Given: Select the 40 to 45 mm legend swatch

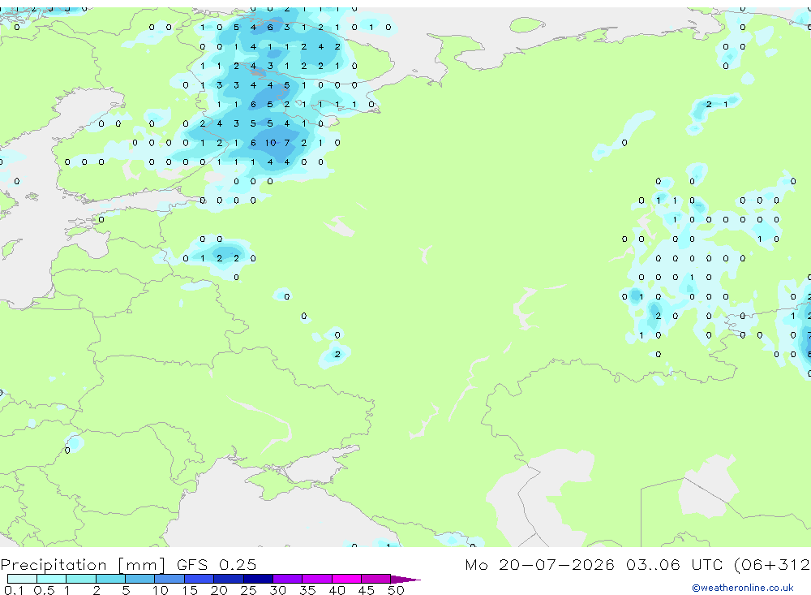Looking at the screenshot, I should coord(346,579).
